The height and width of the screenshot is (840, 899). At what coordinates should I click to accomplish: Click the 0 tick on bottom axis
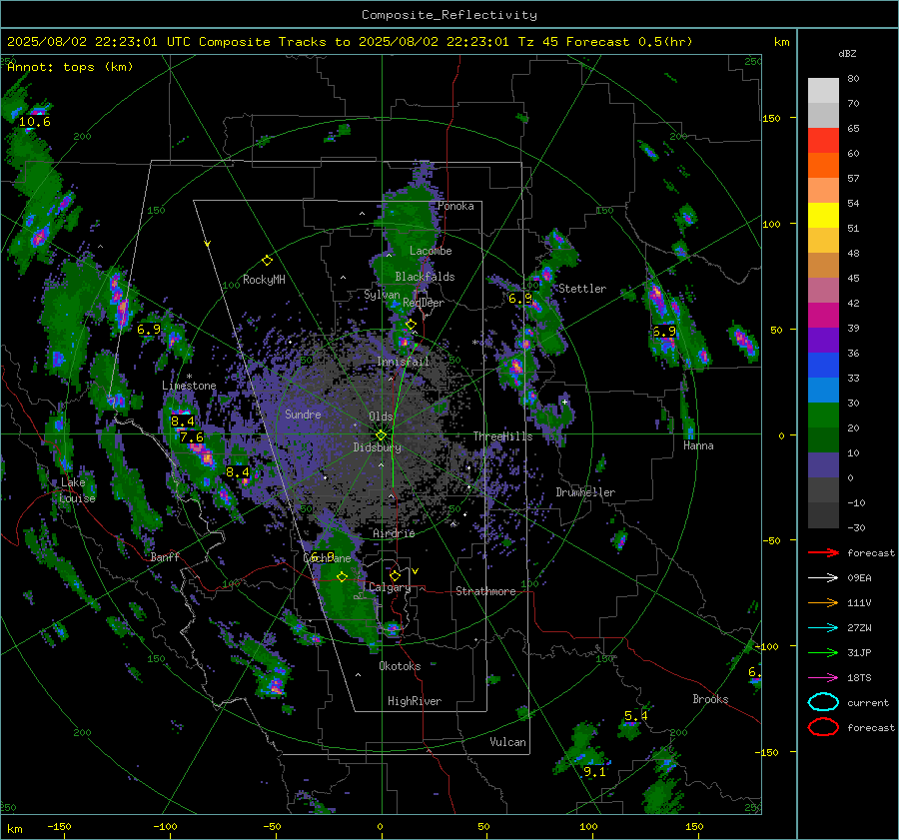click(x=381, y=826)
